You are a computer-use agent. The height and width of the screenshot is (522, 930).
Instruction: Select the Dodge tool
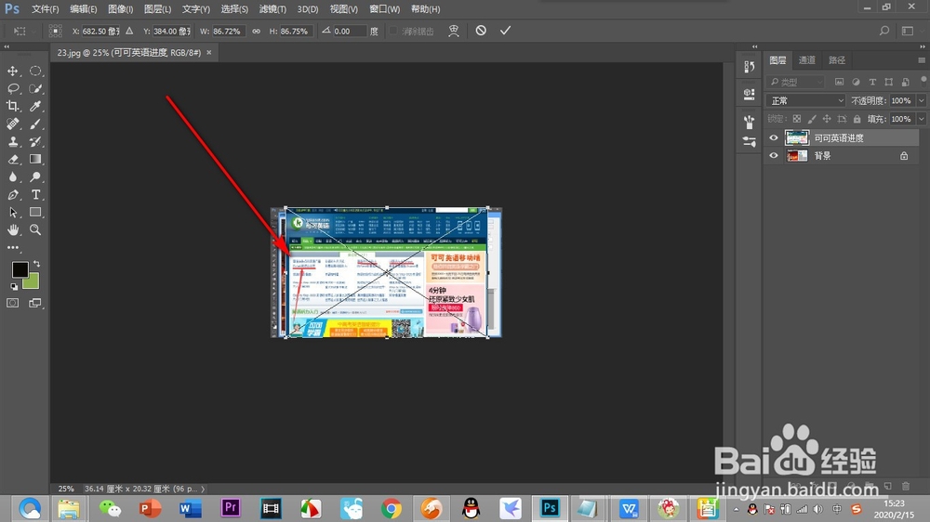pos(35,177)
